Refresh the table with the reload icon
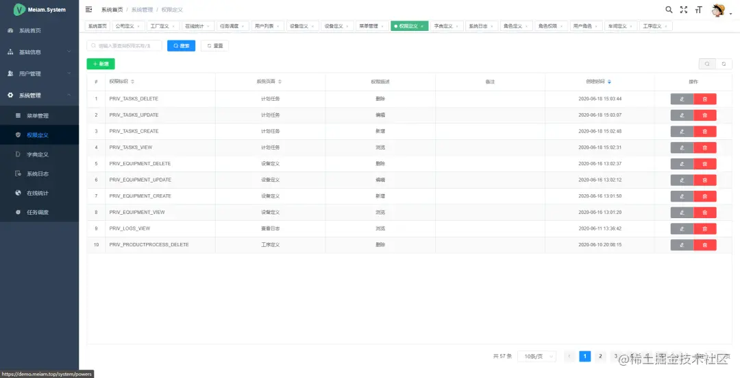This screenshot has width=740, height=378. pyautogui.click(x=724, y=64)
